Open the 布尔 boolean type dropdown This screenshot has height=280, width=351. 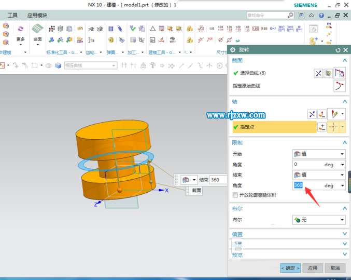[x=318, y=220]
